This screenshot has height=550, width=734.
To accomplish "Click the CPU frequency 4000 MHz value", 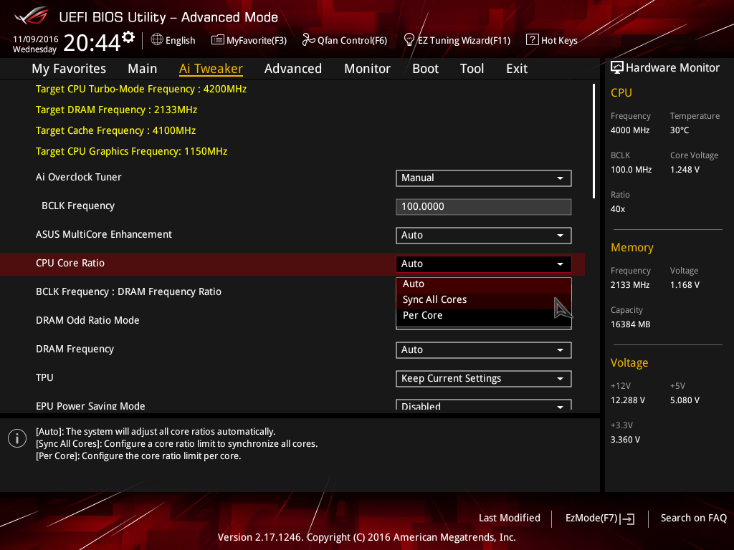I will coord(629,130).
